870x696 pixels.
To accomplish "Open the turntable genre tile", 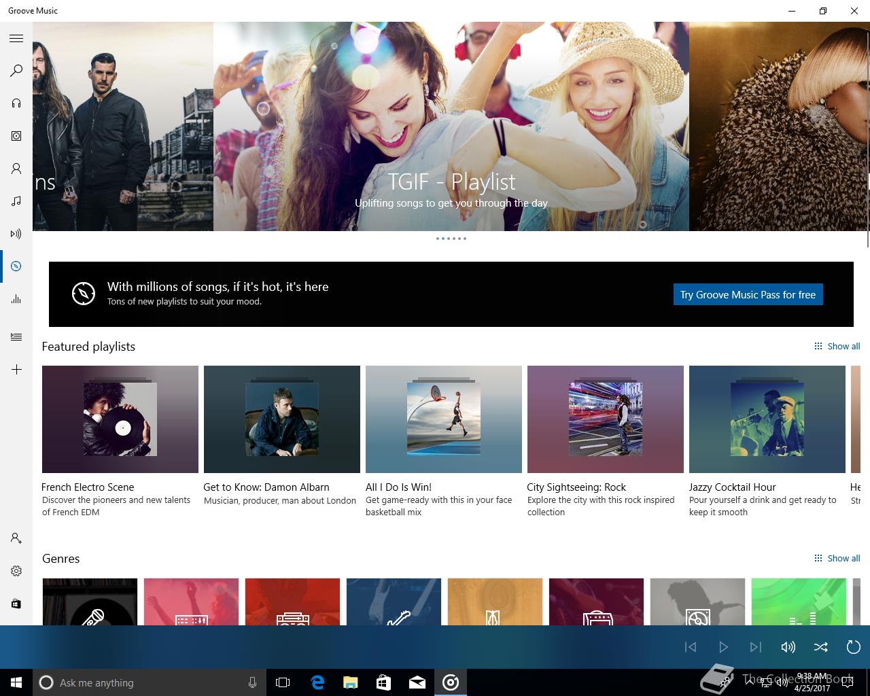I will 697,602.
